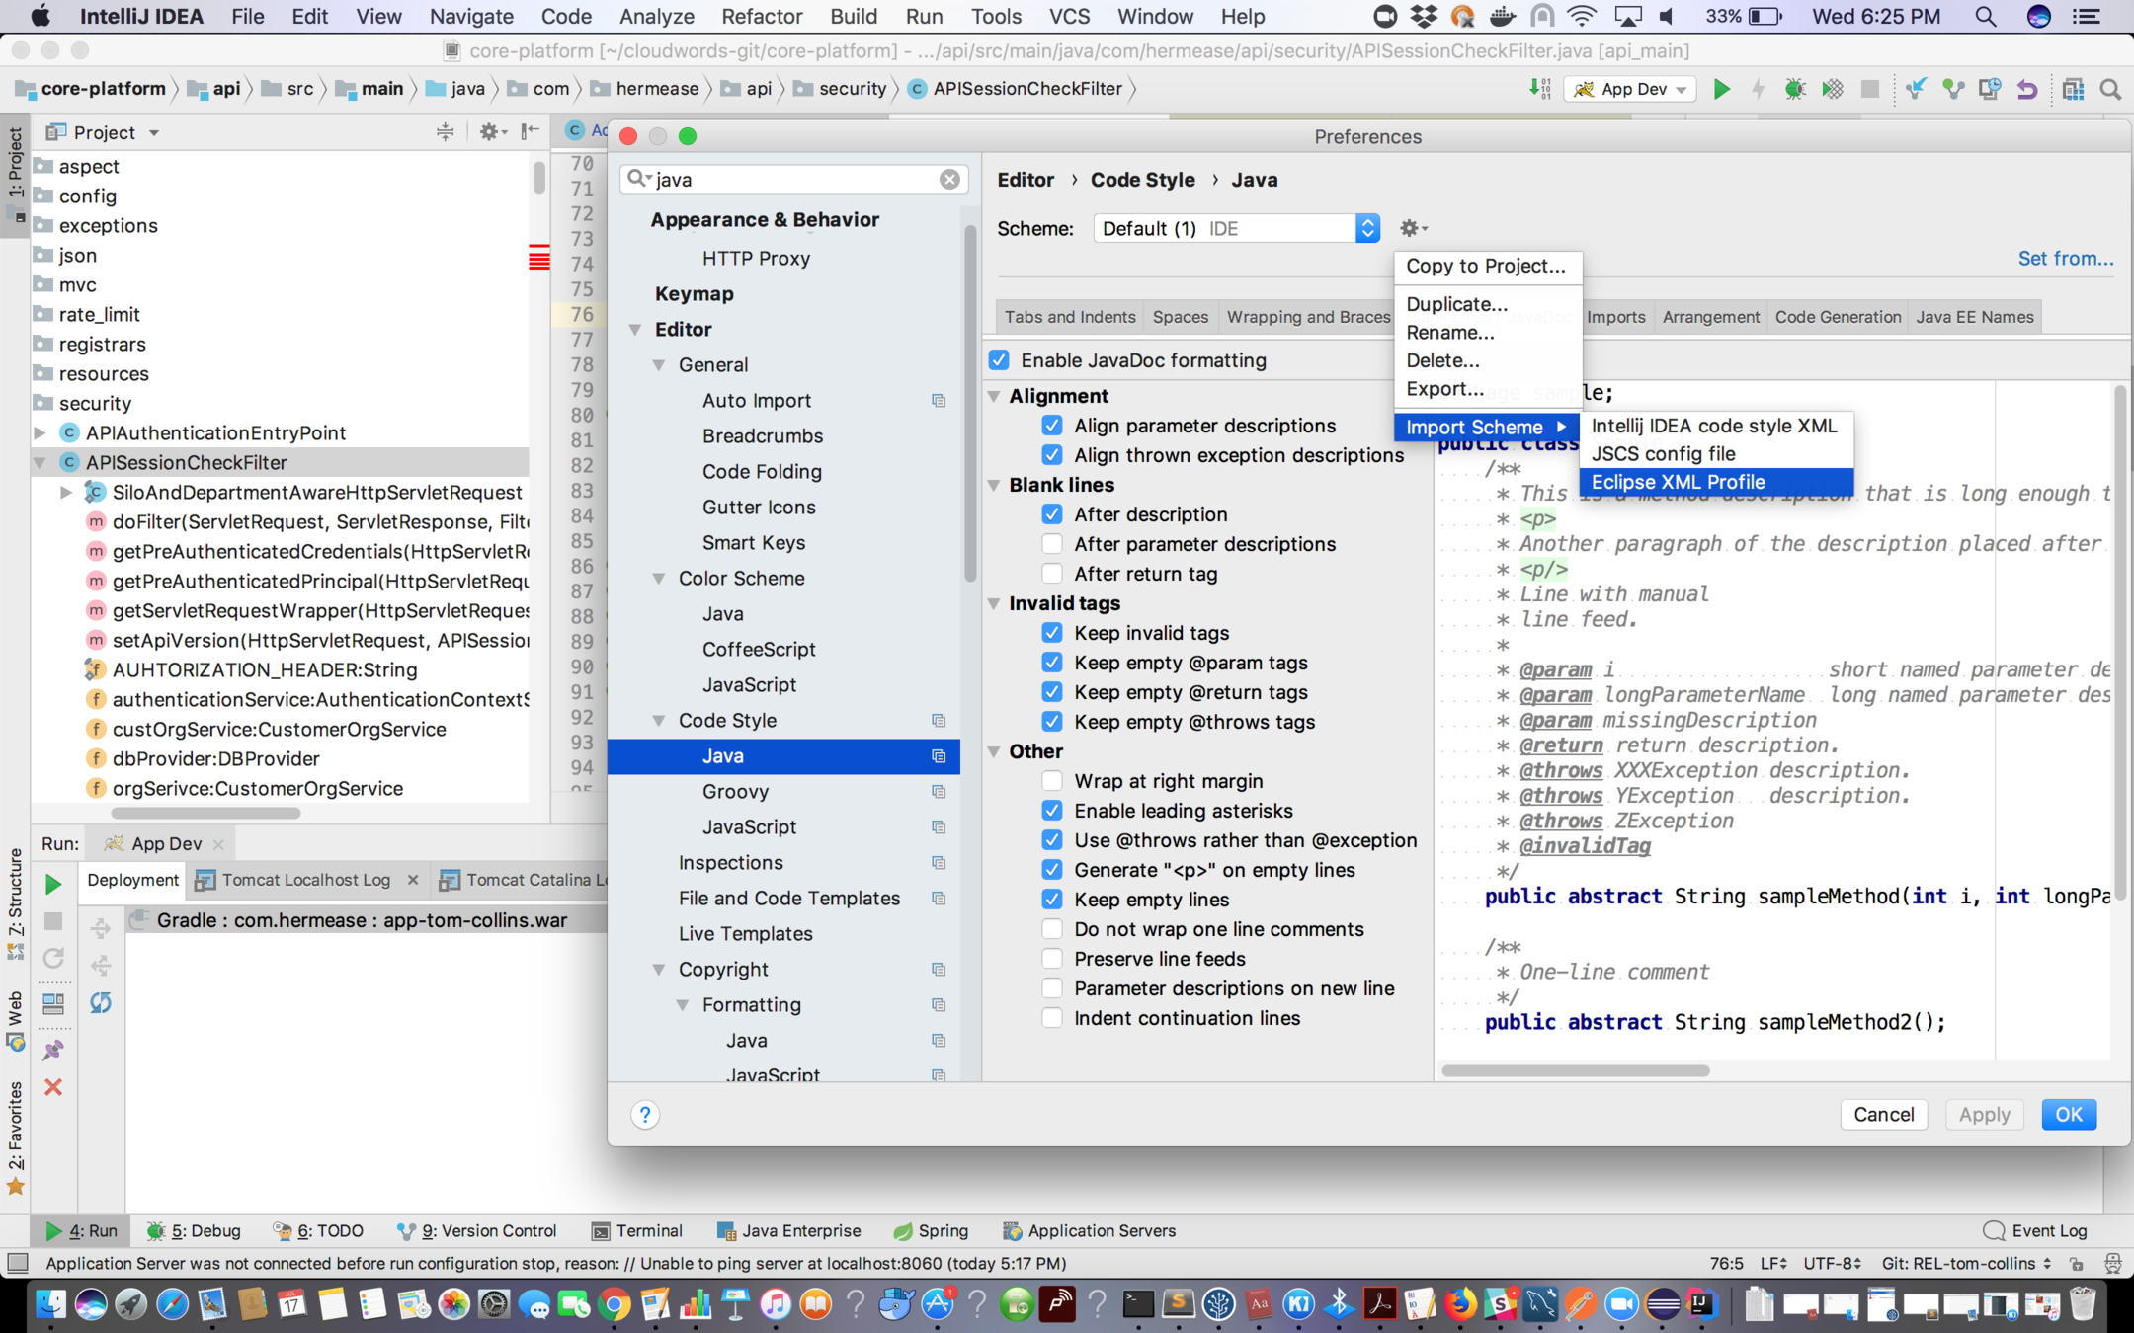Open the Event Log
This screenshot has width=2134, height=1333.
tap(2035, 1230)
